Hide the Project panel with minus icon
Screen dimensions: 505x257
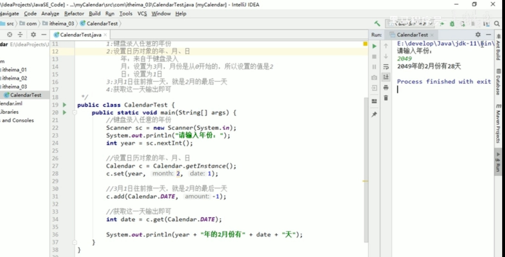click(44, 35)
